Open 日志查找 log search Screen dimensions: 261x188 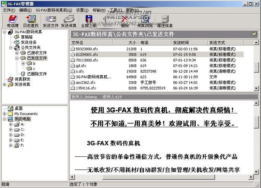pyautogui.click(x=31, y=21)
